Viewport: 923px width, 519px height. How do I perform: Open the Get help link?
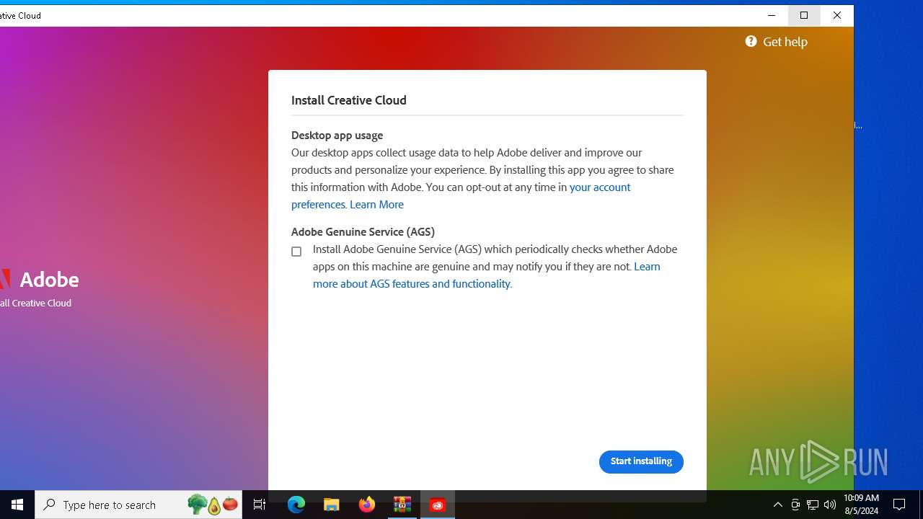[785, 42]
